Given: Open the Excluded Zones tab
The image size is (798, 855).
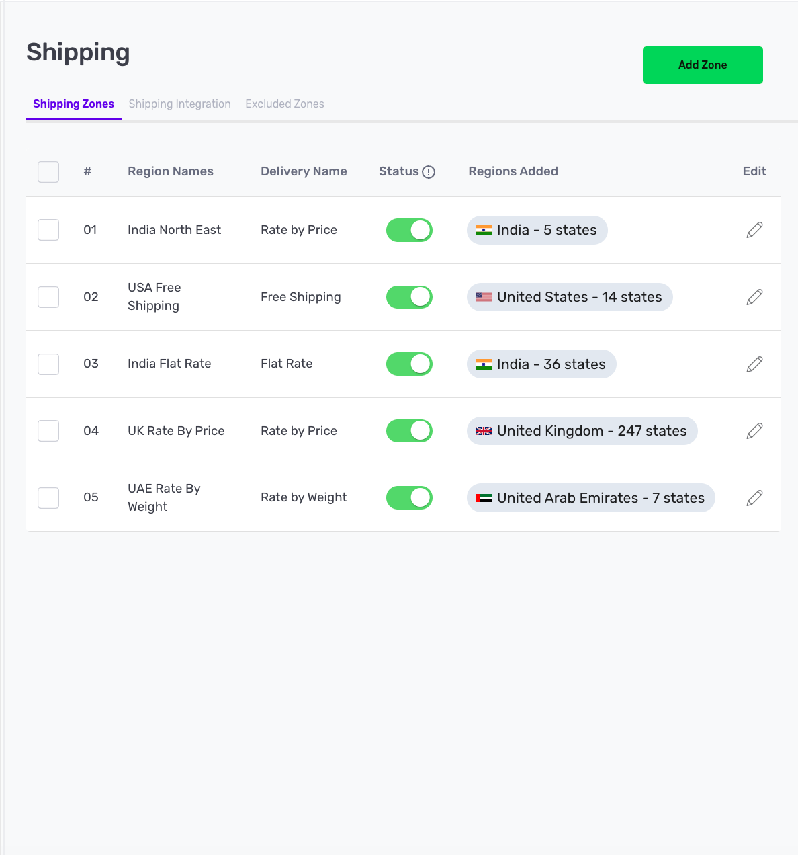Looking at the screenshot, I should pos(285,104).
